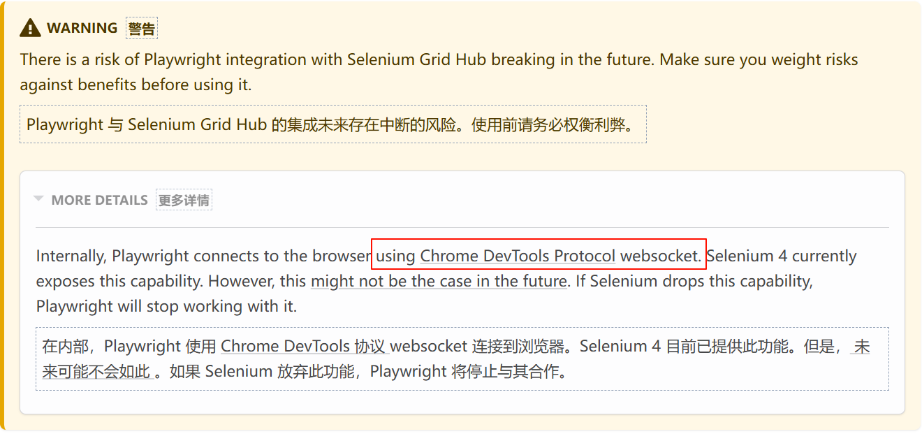
Task: Click 'Playwright 将停止与其合作' in translation block
Action: click(464, 371)
